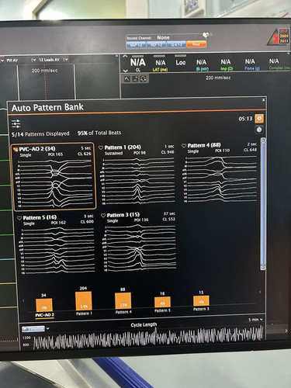Click the Force (g) readout label

click(x=252, y=68)
